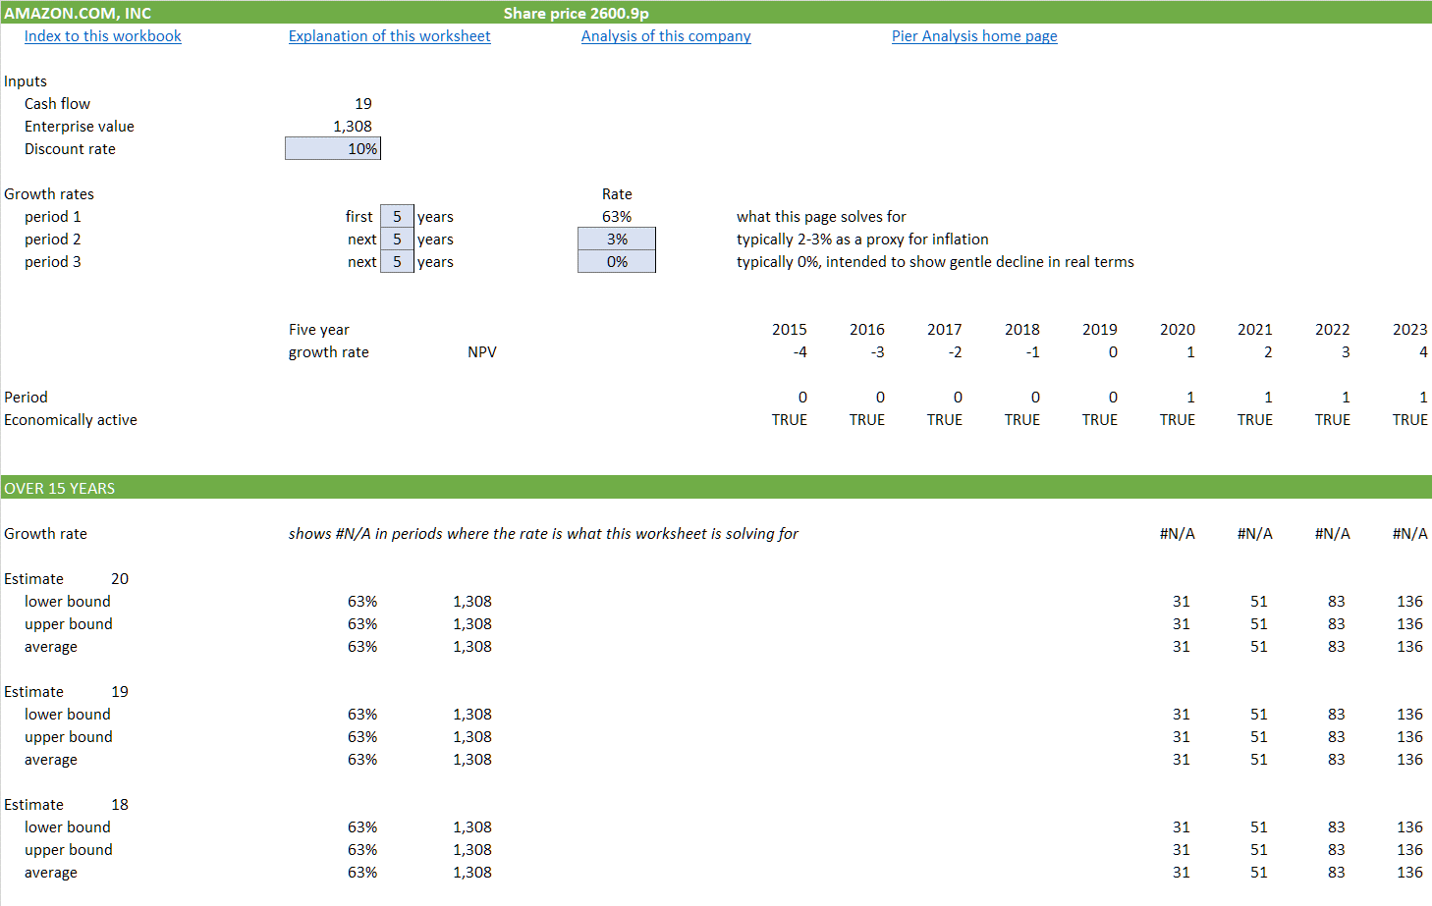This screenshot has height=906, width=1432.
Task: Click the 'Rate' column header
Action: tap(617, 193)
